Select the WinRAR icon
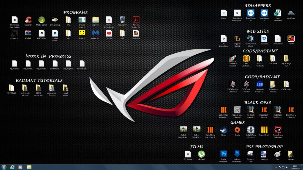Viewport: 303px width, 170px height. [x=28, y=33]
